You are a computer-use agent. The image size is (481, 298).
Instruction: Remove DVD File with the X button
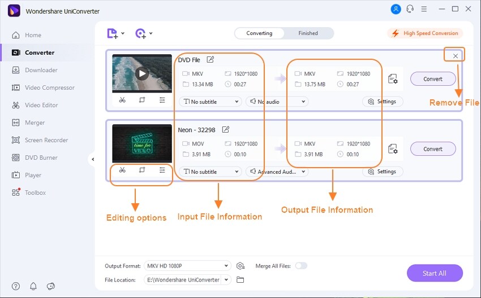point(455,56)
